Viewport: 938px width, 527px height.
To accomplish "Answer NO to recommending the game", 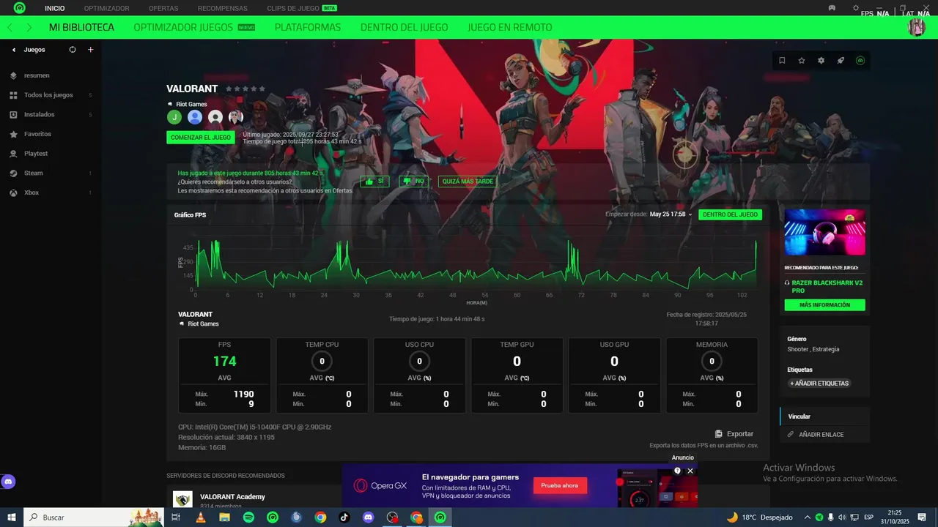I will coord(414,181).
